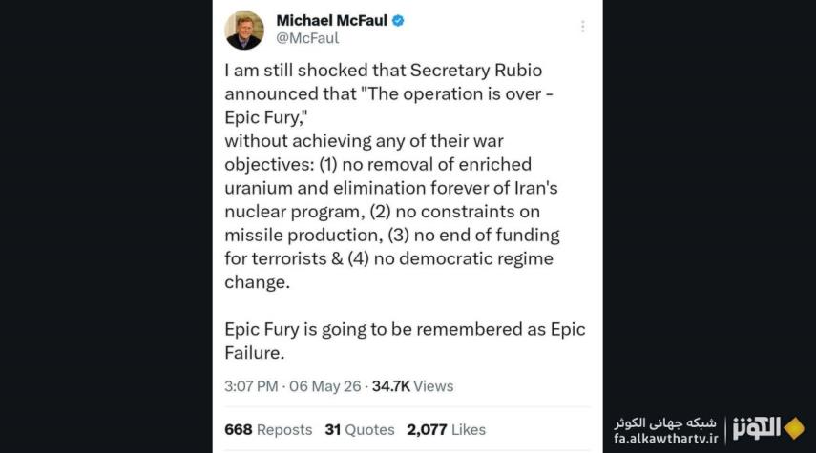Click the fa.alkawthartv.ir watermark URL
The height and width of the screenshot is (453, 816).
(x=665, y=439)
